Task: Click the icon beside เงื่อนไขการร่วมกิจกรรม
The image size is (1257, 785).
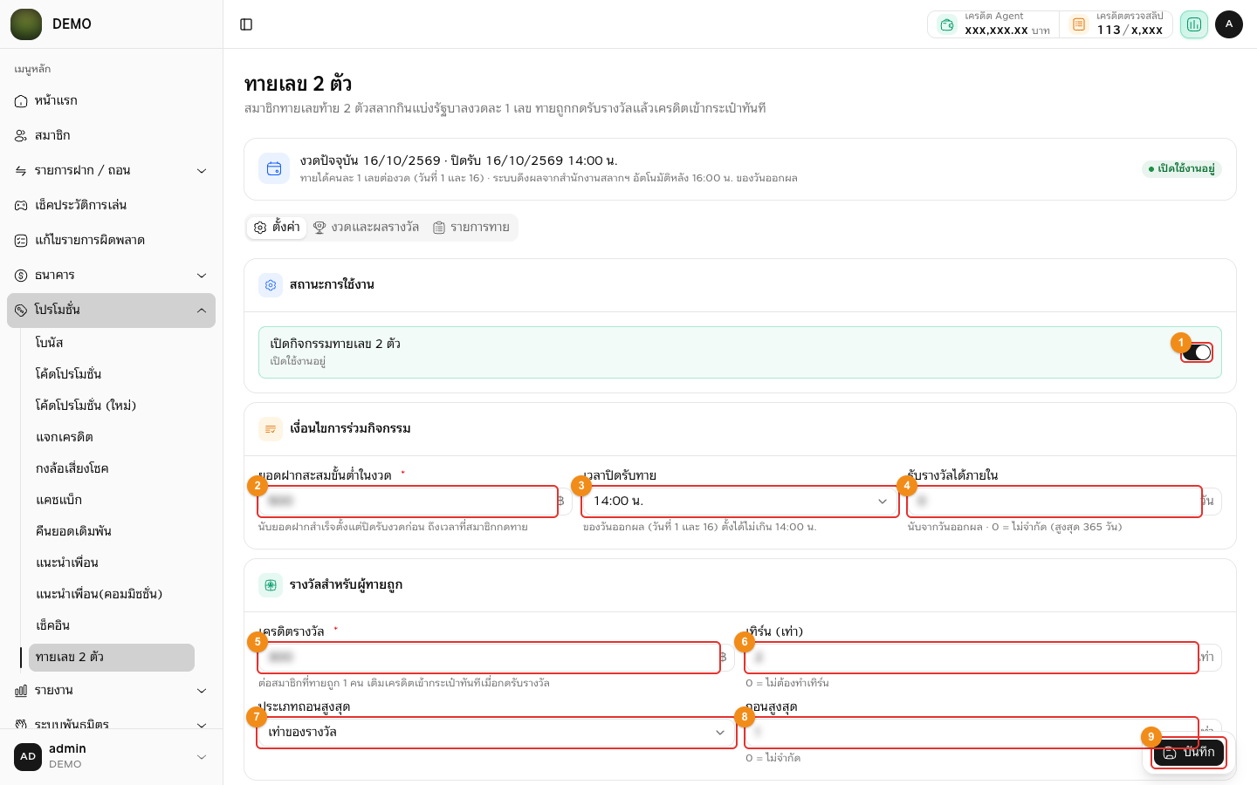Action: [271, 429]
